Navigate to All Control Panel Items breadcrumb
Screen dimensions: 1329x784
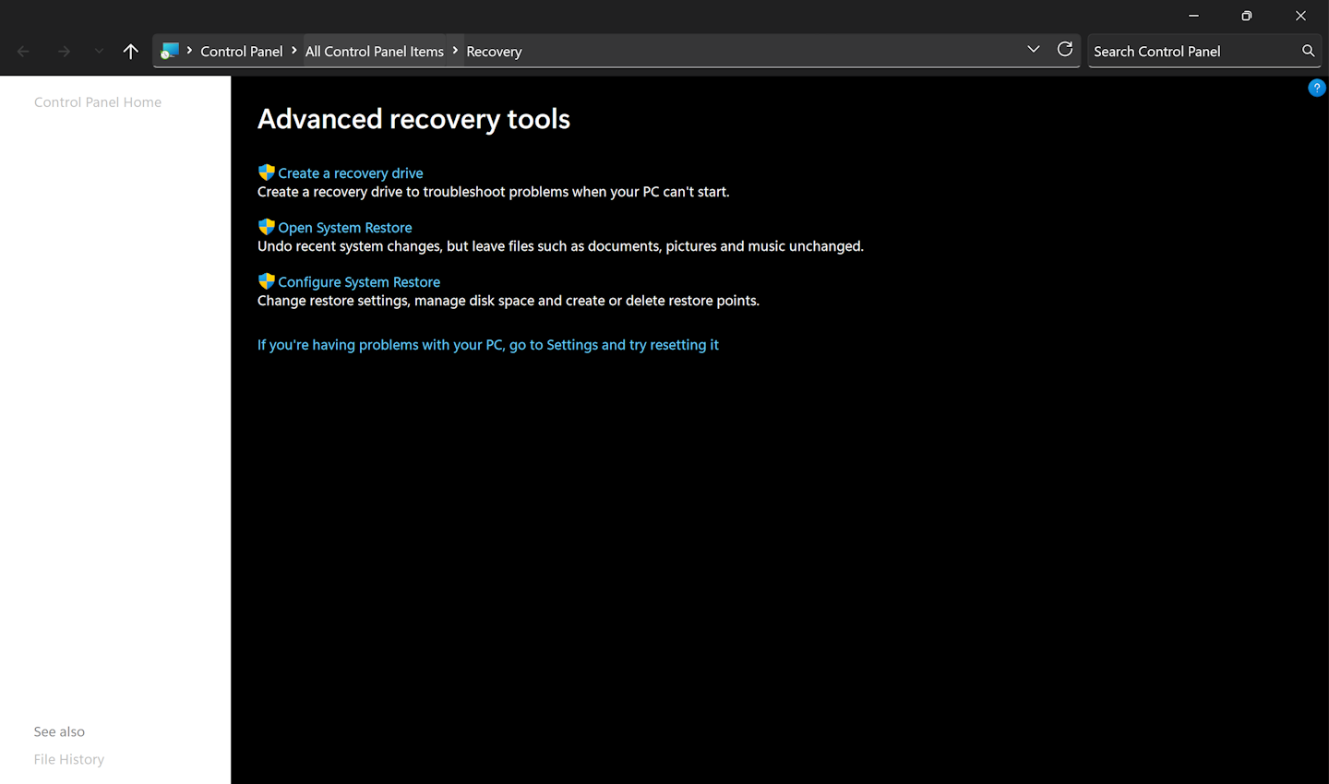(374, 52)
